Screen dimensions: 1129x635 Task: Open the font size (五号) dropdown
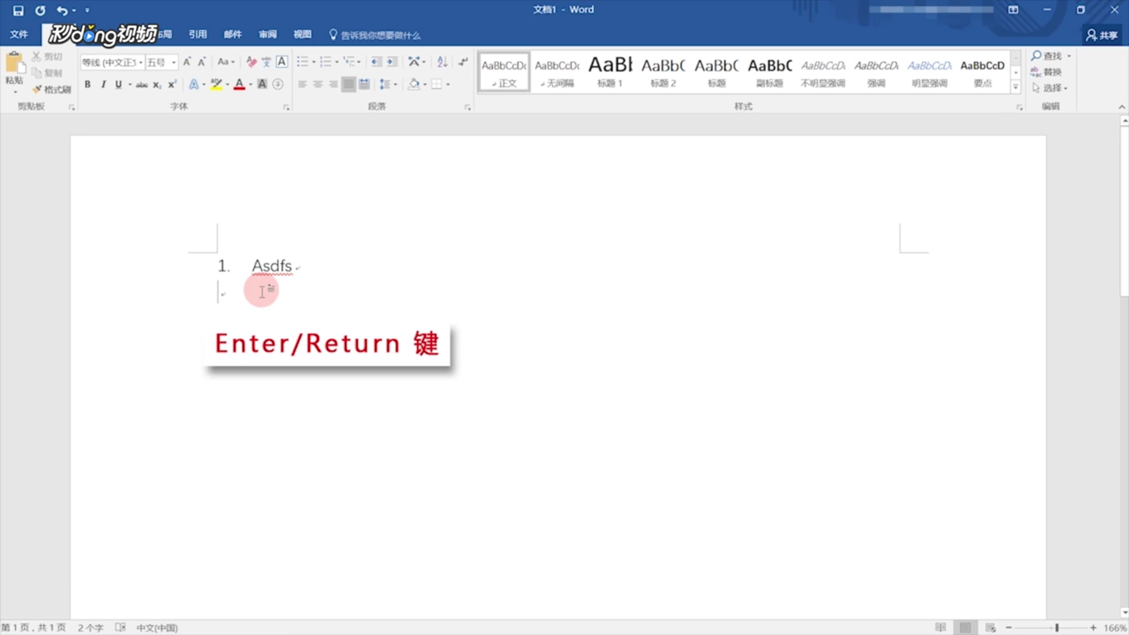pos(173,62)
